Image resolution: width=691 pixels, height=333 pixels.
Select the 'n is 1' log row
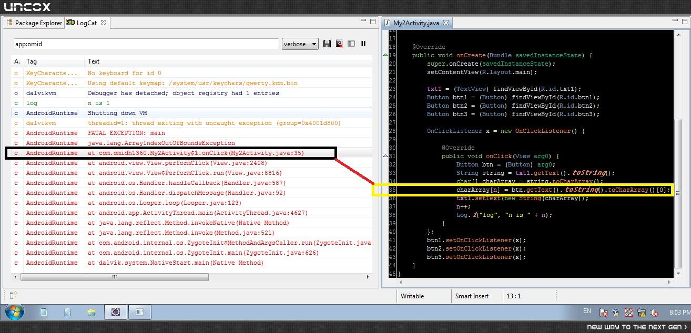(192, 103)
